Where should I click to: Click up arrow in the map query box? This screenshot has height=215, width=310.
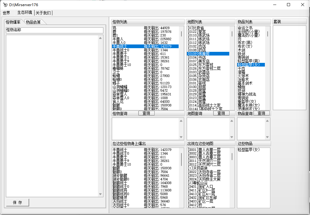click(232, 121)
